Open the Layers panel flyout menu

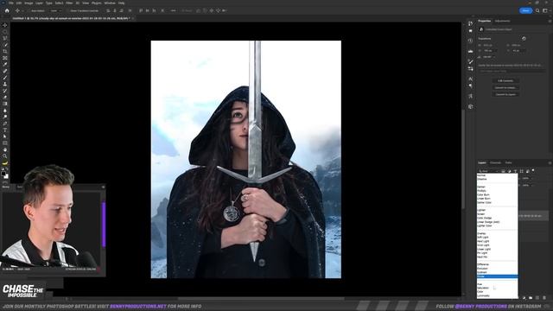coord(550,163)
